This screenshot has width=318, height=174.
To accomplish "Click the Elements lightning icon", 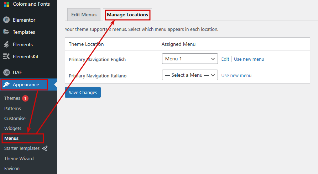I will [6, 44].
